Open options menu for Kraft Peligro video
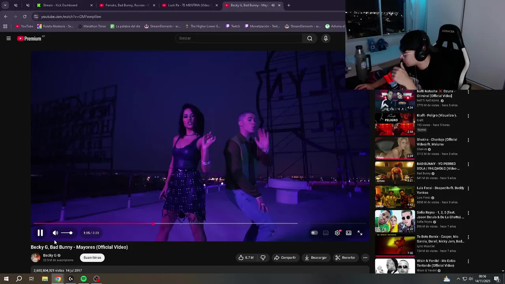Viewport: 505px width, 284px height. tap(468, 116)
